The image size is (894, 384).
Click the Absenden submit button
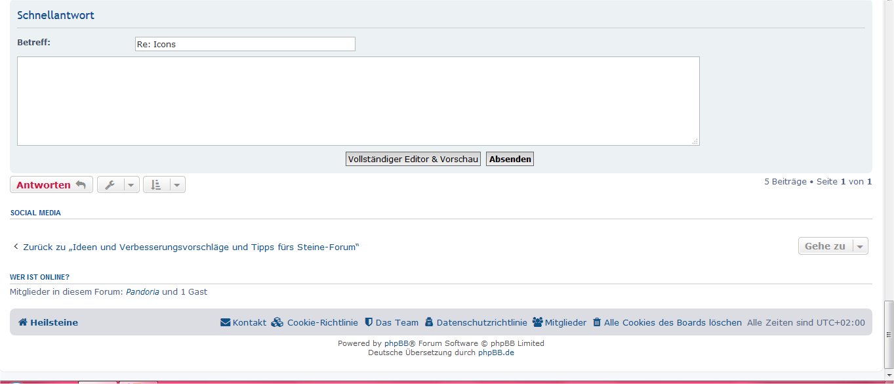(x=510, y=159)
